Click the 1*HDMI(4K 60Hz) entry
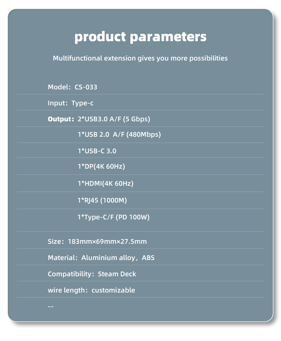This screenshot has height=341, width=281. click(x=105, y=183)
